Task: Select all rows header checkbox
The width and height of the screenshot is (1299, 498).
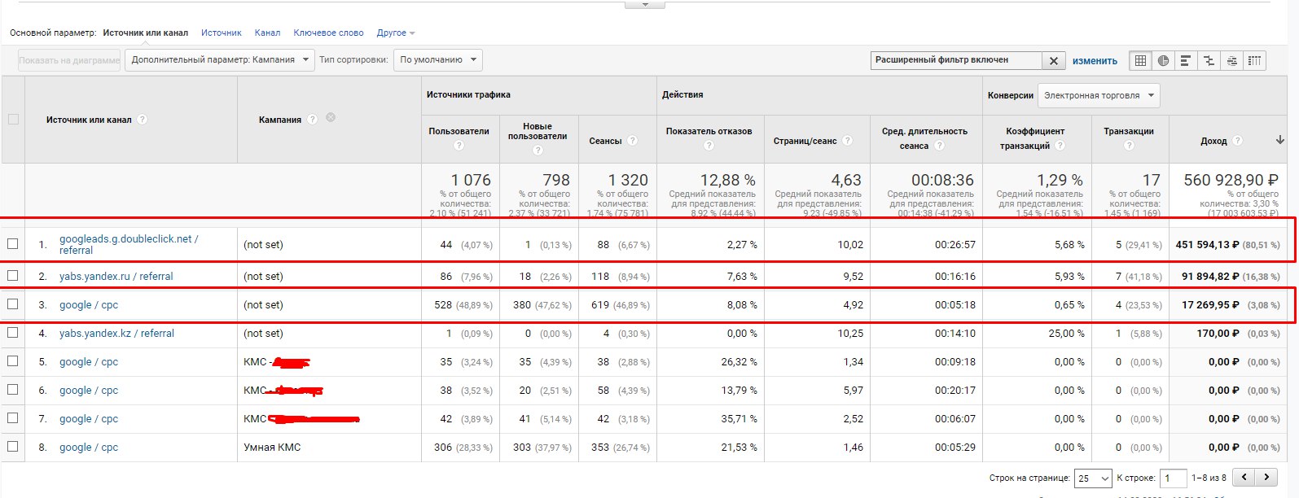Action: pos(13,120)
